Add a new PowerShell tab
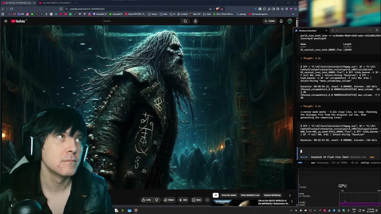Image resolution: width=381 pixels, height=214 pixels. click(333, 30)
